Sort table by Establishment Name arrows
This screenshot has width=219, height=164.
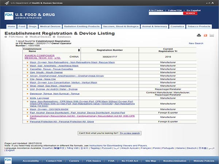point(79,50)
